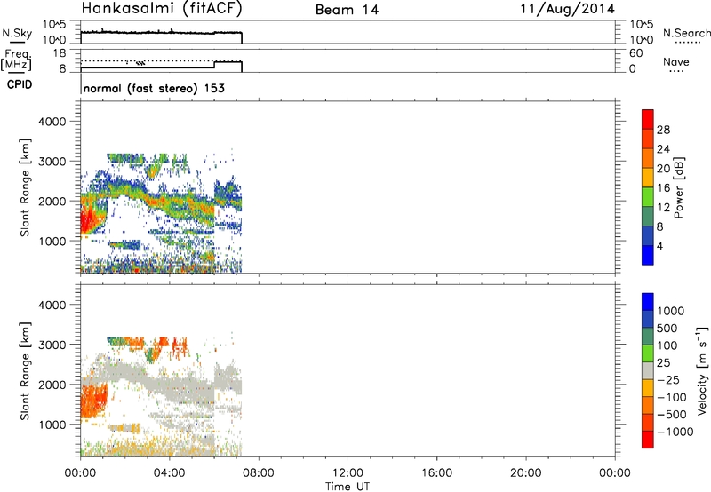Click the red segment of the power color bar

[x=648, y=119]
